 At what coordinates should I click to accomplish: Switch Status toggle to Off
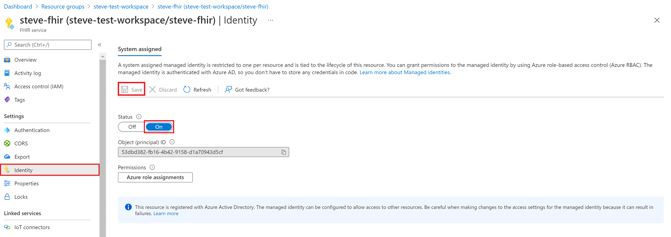132,127
